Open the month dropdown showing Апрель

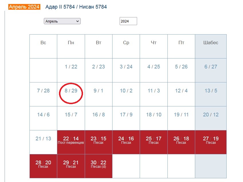point(62,21)
